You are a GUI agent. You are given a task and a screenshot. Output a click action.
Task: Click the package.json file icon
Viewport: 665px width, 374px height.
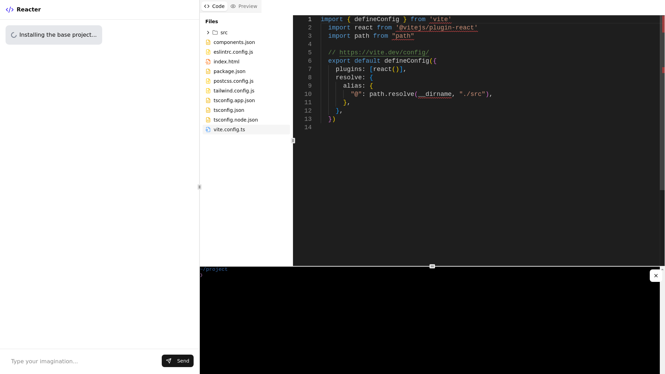pos(208,71)
